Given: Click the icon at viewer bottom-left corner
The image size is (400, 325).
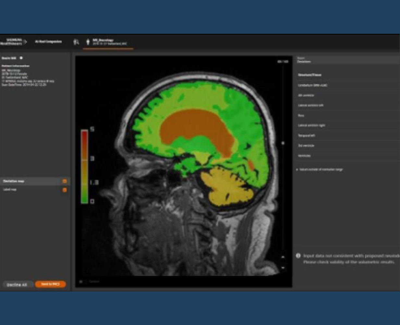Looking at the screenshot, I should (81, 281).
